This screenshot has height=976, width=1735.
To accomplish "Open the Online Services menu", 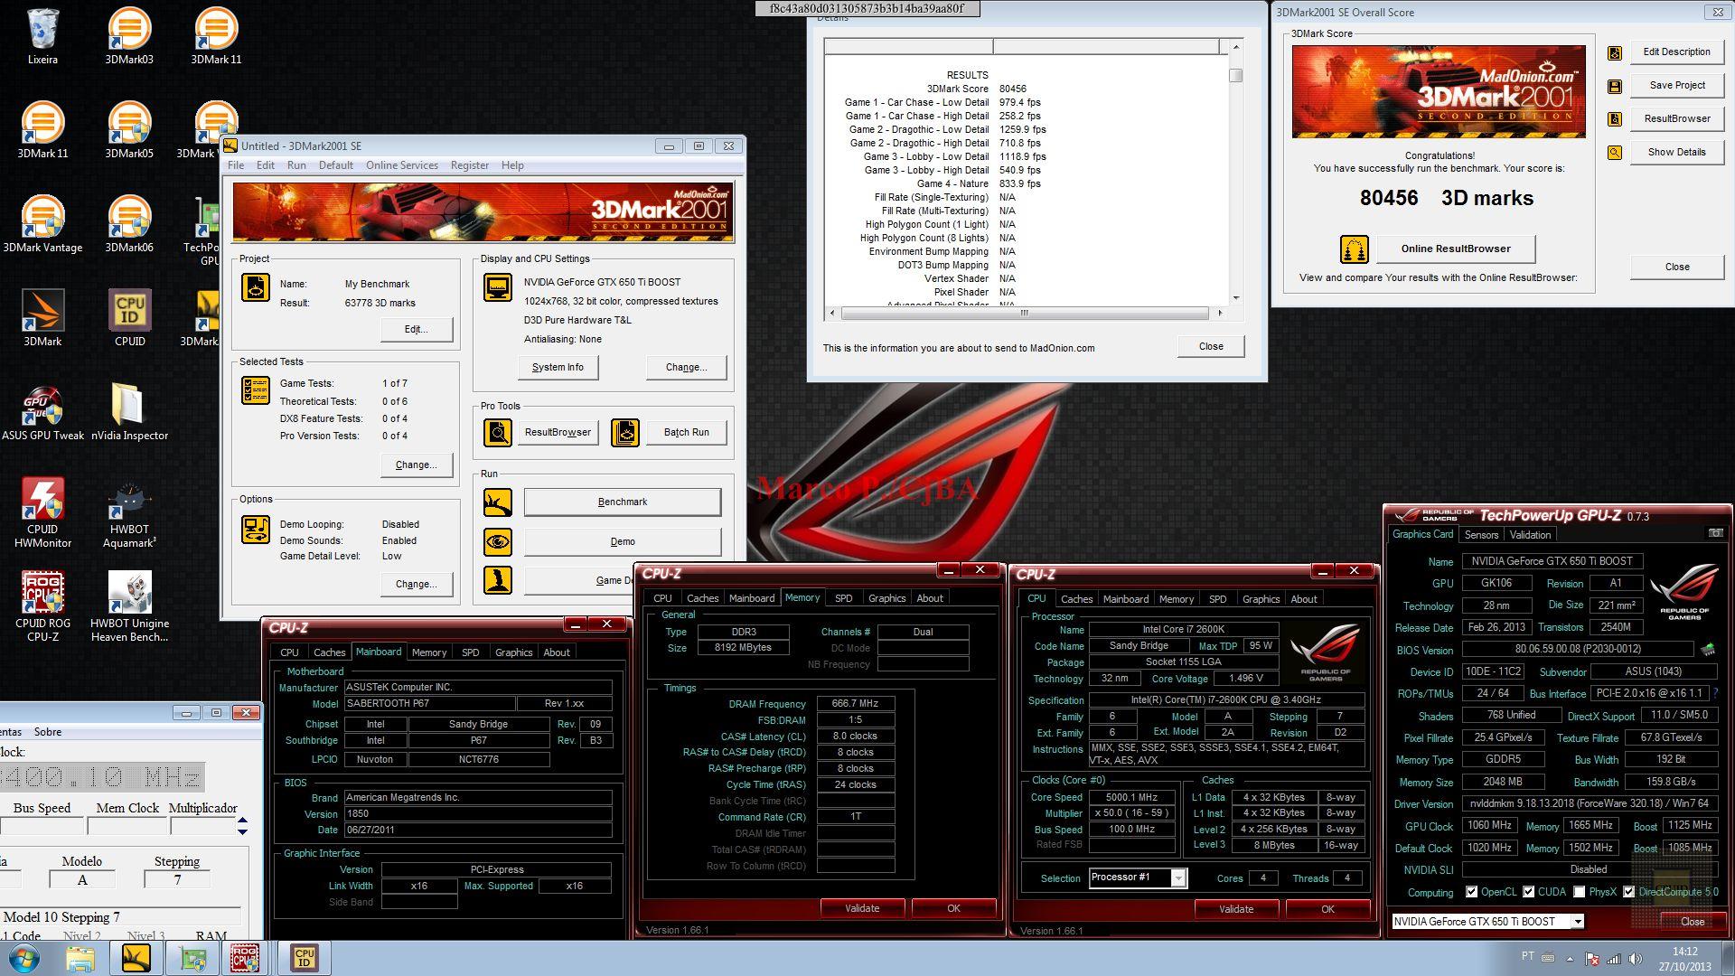I will click(x=401, y=165).
